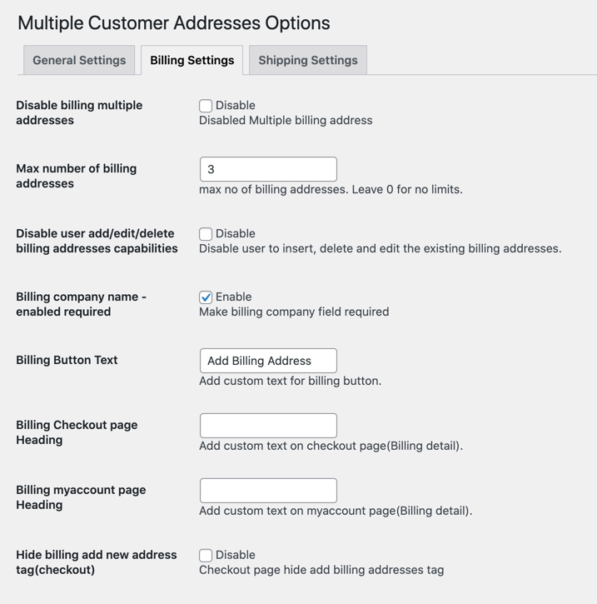Tick the Disable billing multiple addresses checkbox
This screenshot has height=604, width=597.
pyautogui.click(x=206, y=106)
